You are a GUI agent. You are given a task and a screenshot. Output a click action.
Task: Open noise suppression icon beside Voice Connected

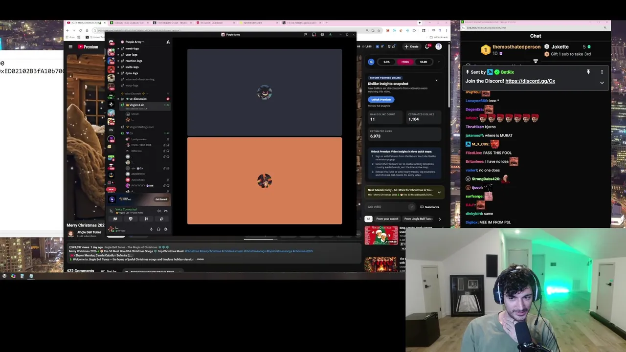click(159, 211)
